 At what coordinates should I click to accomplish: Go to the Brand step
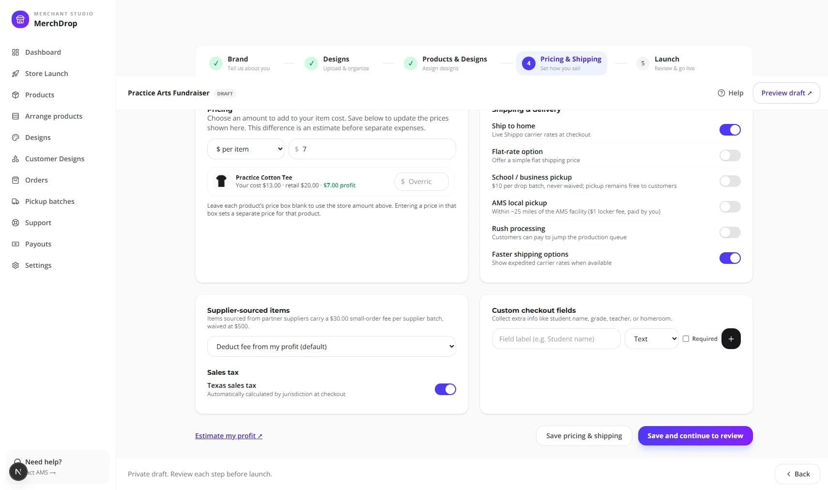pos(240,63)
